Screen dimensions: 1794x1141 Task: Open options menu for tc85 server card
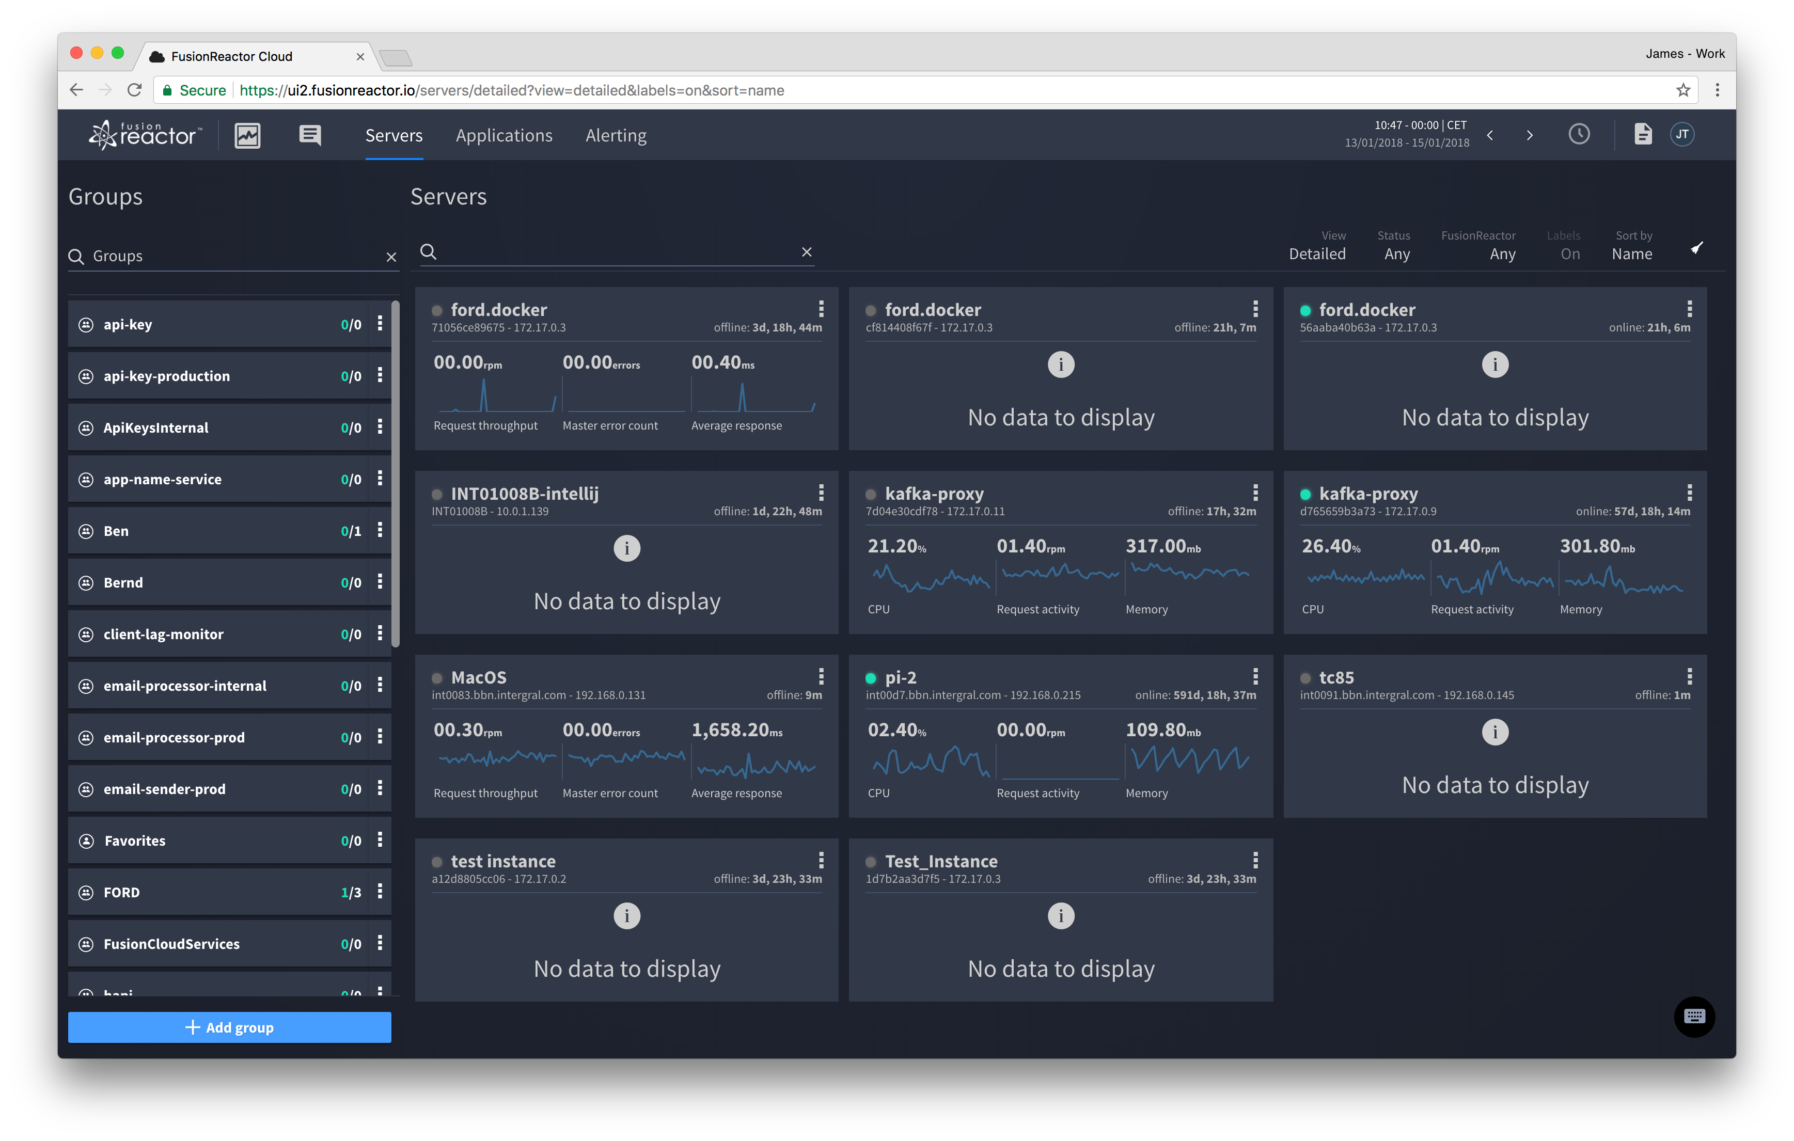(1689, 676)
